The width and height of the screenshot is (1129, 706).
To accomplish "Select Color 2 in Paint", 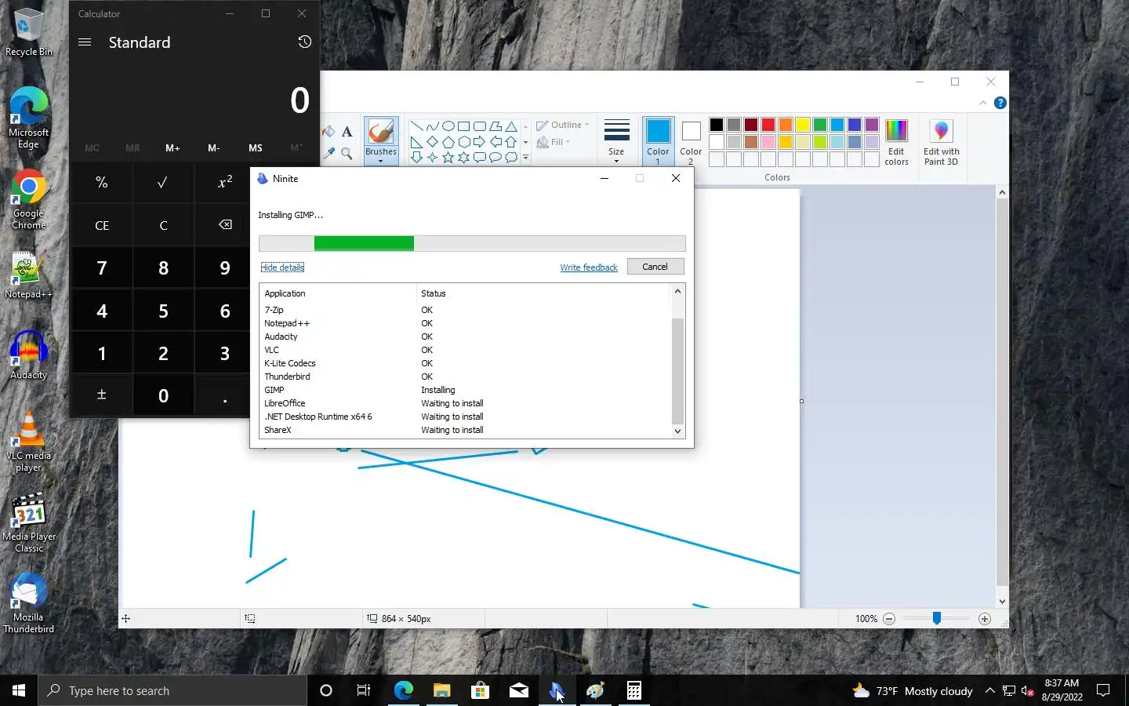I will 691,141.
